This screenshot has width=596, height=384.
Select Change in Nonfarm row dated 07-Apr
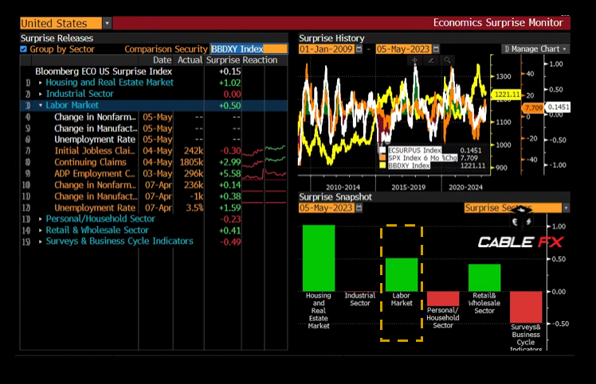pos(154,184)
